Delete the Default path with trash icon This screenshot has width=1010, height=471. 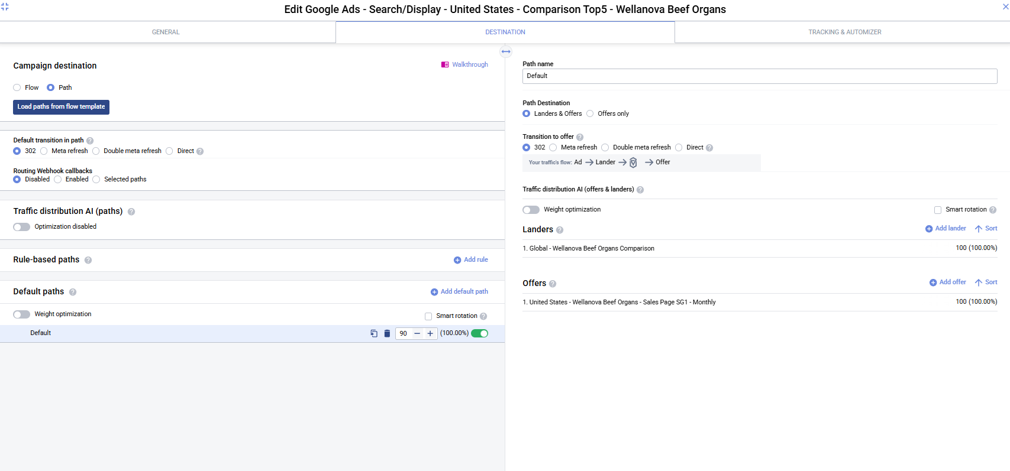point(387,333)
